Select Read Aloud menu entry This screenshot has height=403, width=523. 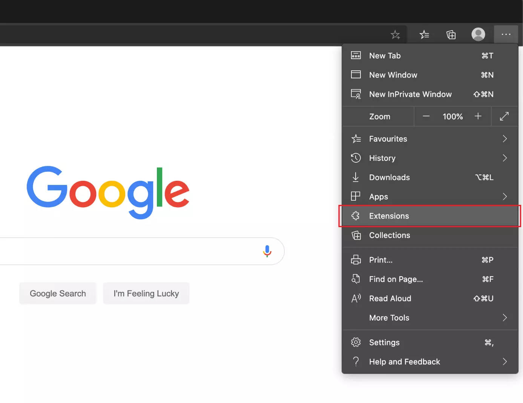(x=390, y=299)
